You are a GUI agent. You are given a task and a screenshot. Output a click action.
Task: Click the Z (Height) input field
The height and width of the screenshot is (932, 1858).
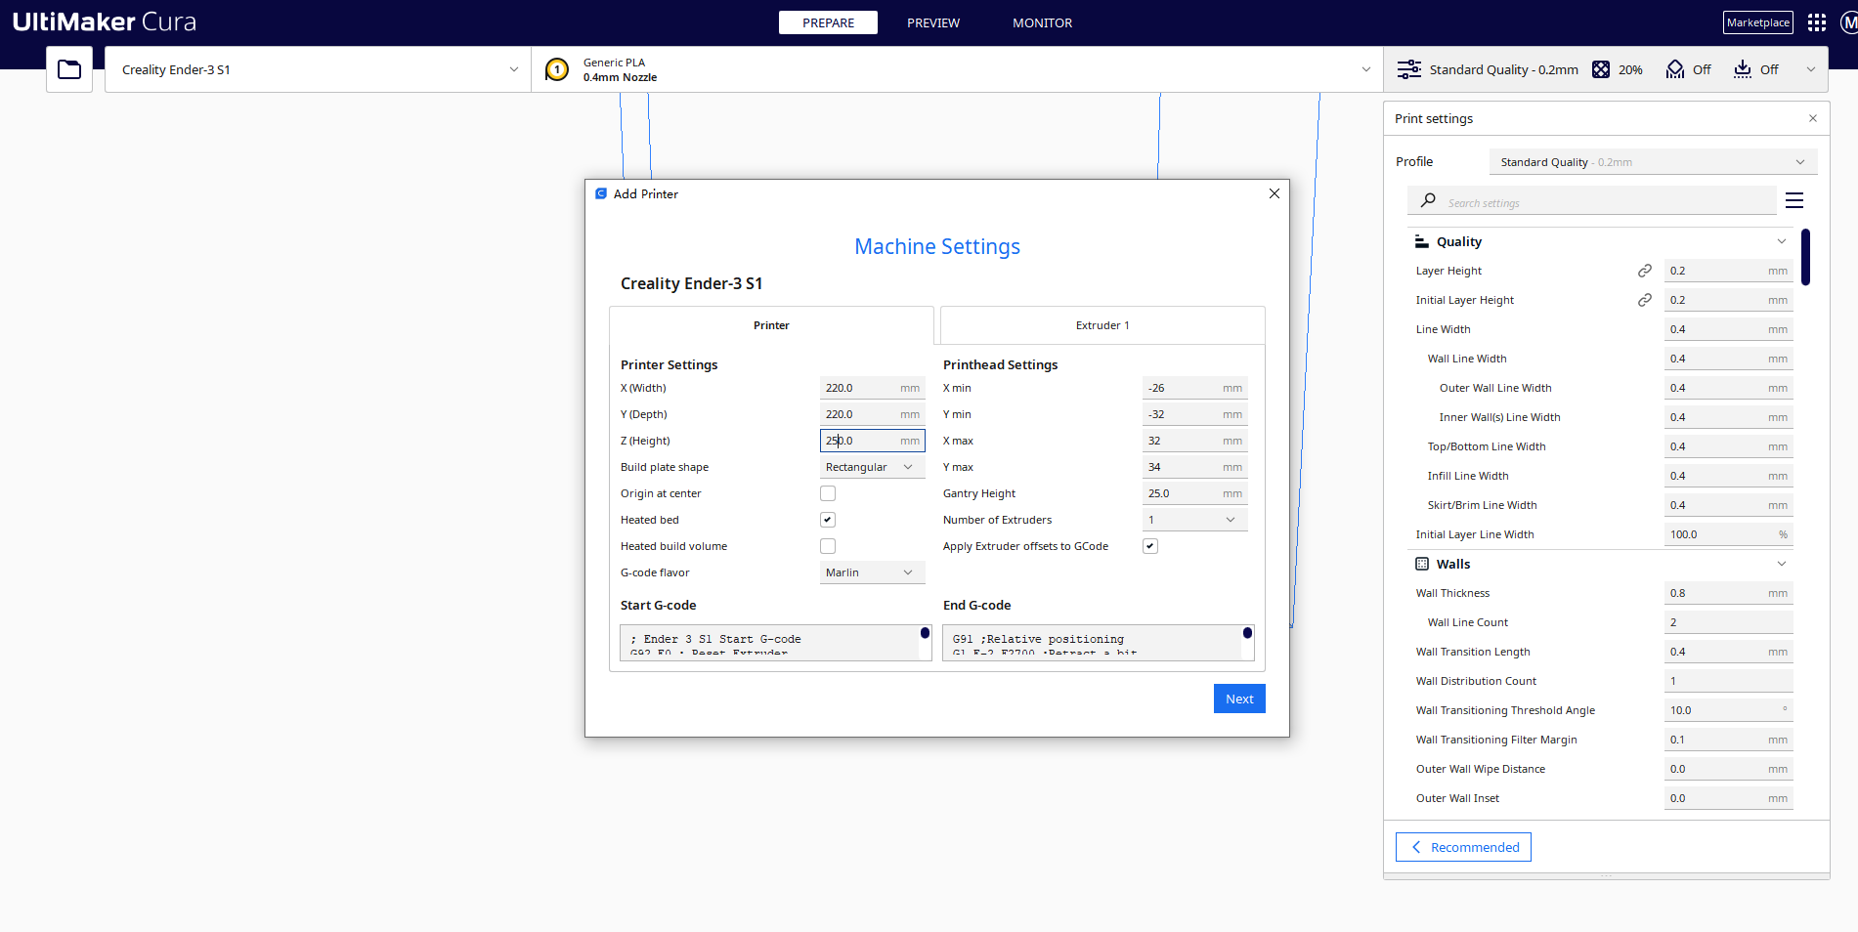click(872, 441)
